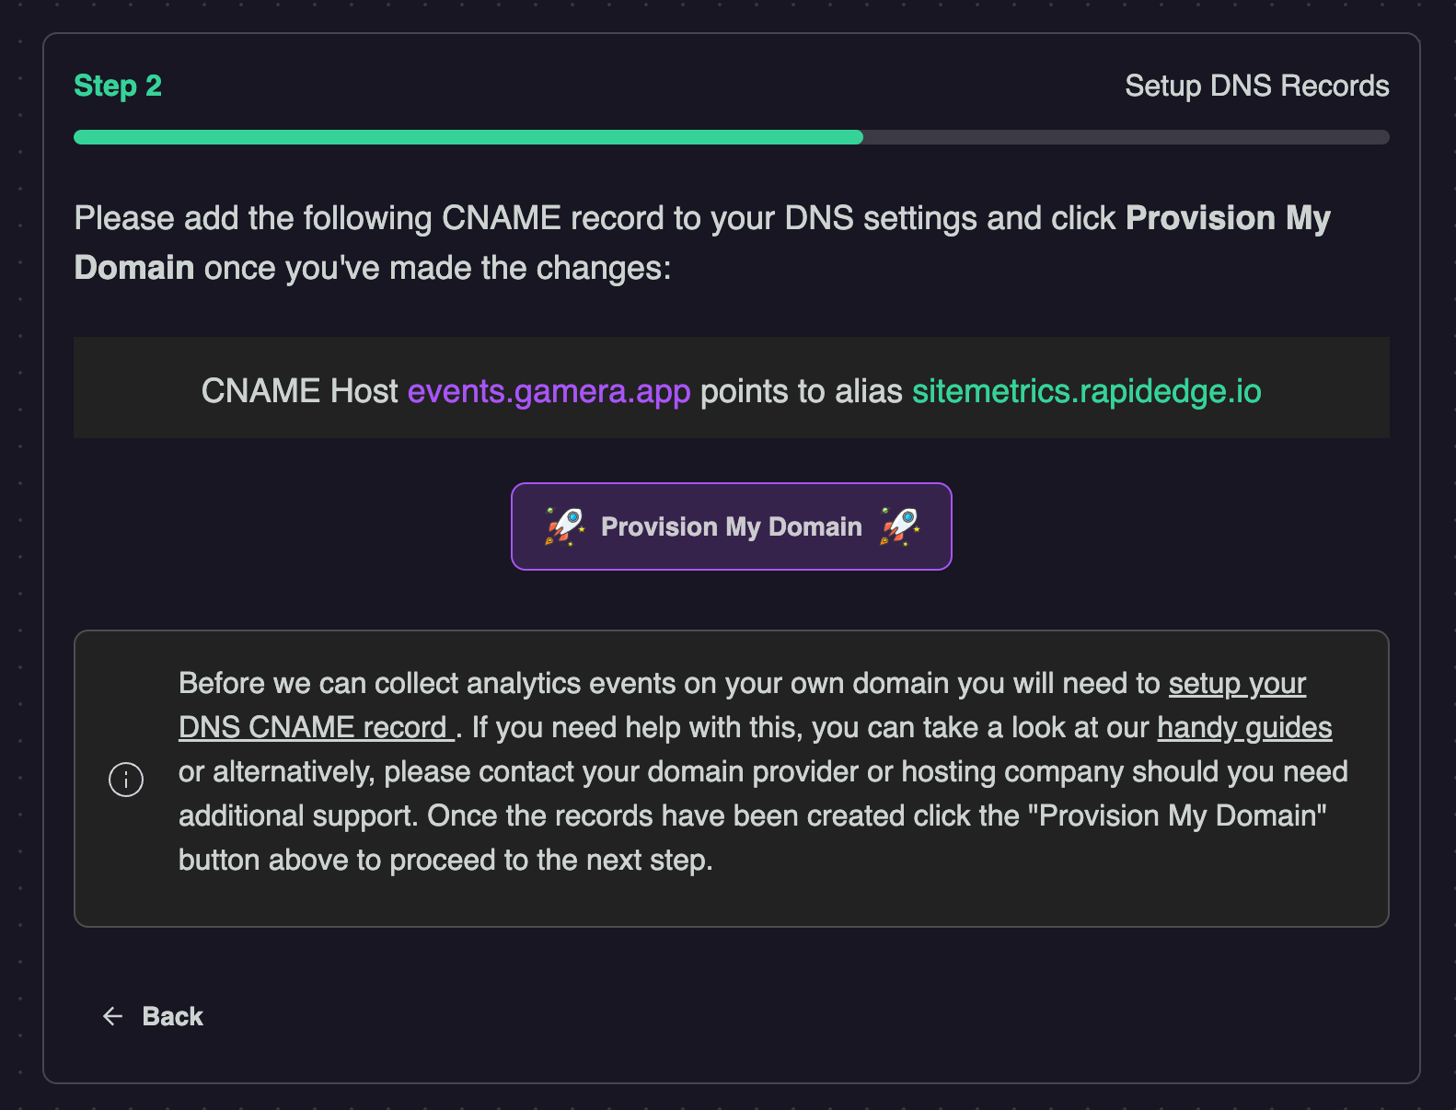This screenshot has width=1456, height=1110.
Task: Click the "CNAME Host" label text
Action: 299,391
